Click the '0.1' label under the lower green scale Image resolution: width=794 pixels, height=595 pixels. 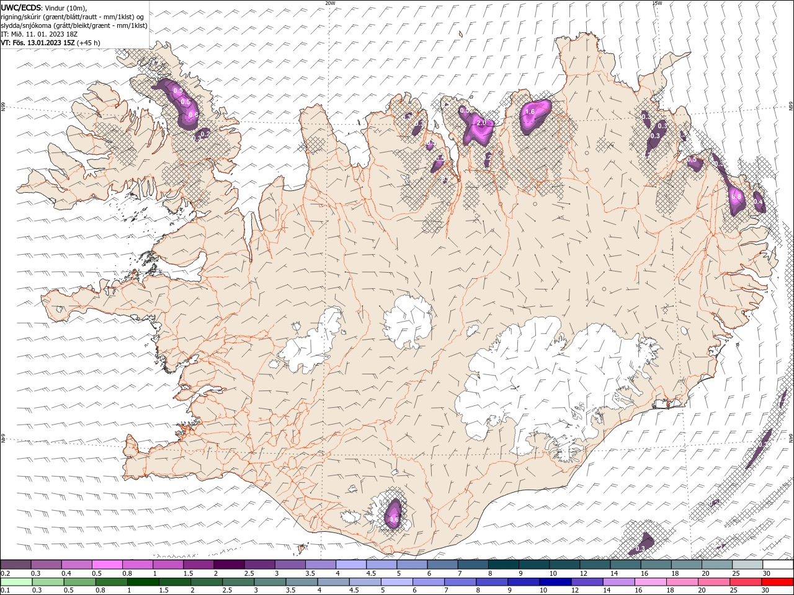[5, 591]
